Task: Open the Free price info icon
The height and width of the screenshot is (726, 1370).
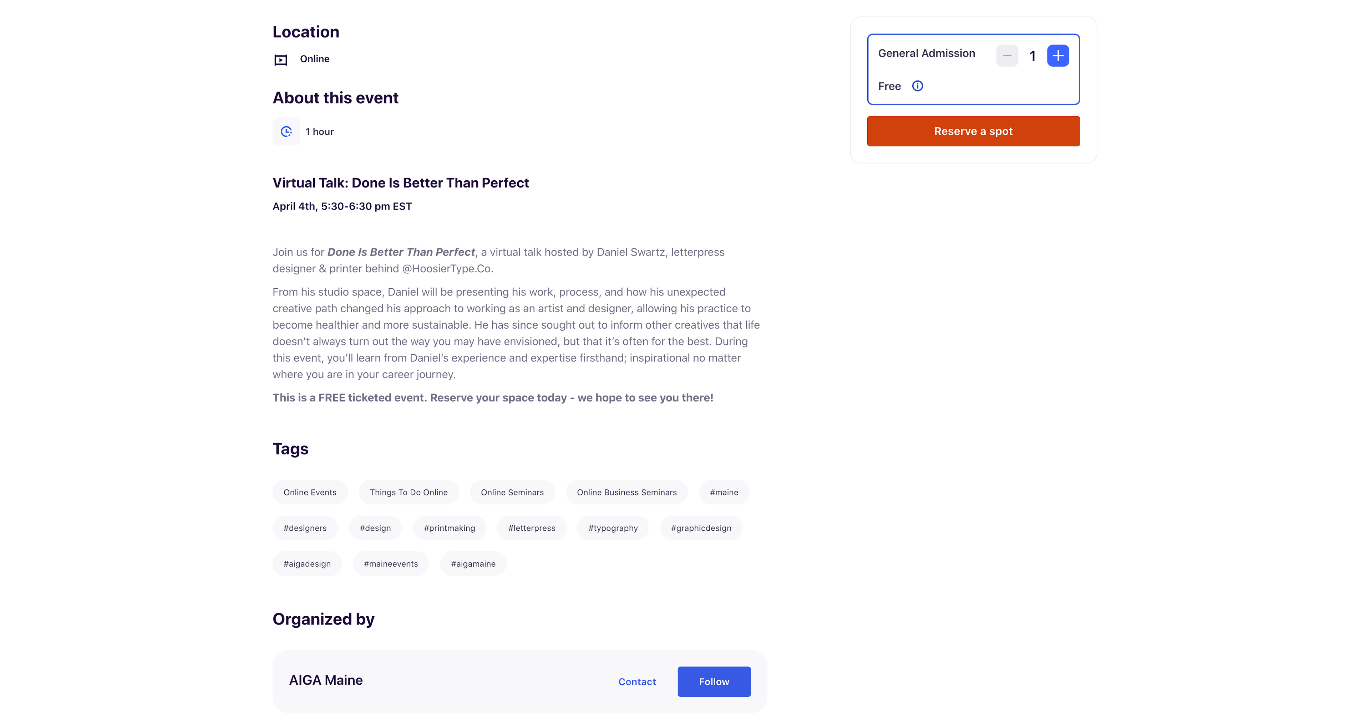Action: point(917,86)
